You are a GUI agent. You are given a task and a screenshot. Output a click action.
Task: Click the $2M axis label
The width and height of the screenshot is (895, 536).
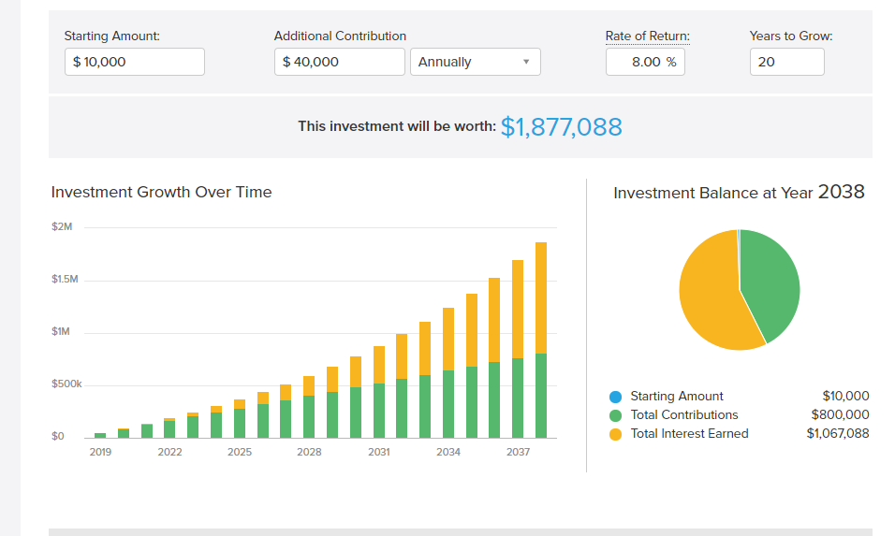pyautogui.click(x=62, y=227)
